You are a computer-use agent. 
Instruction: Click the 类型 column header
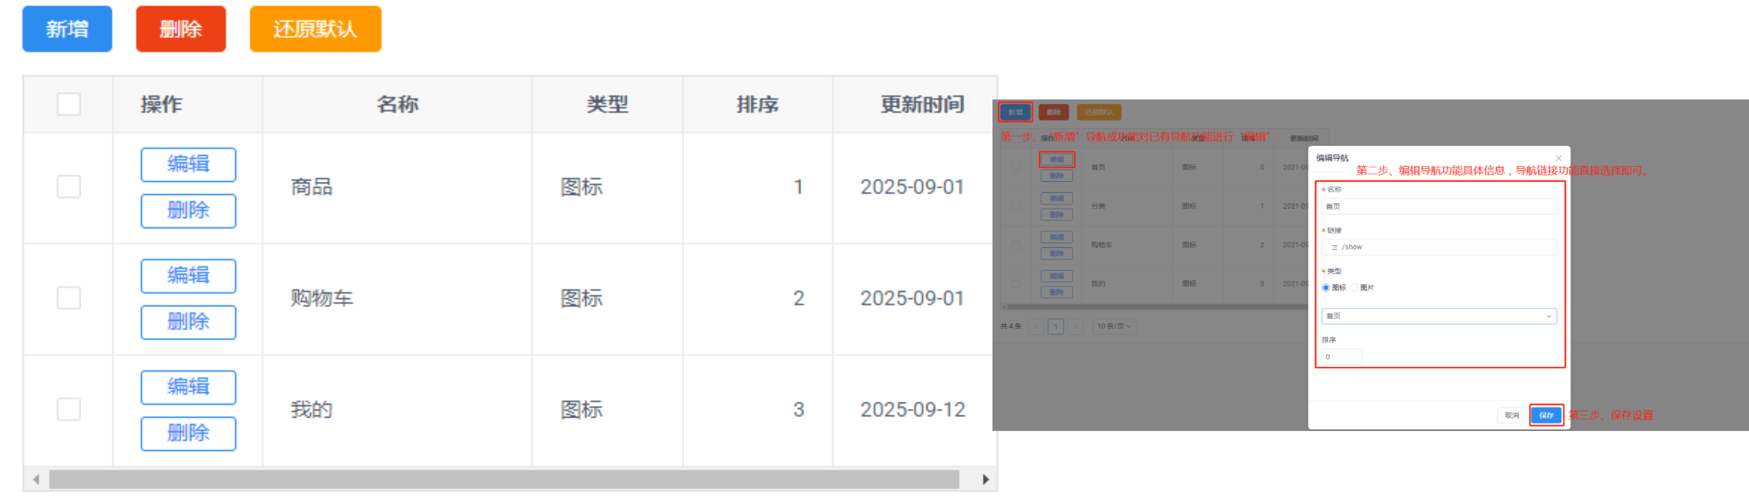[x=607, y=105]
